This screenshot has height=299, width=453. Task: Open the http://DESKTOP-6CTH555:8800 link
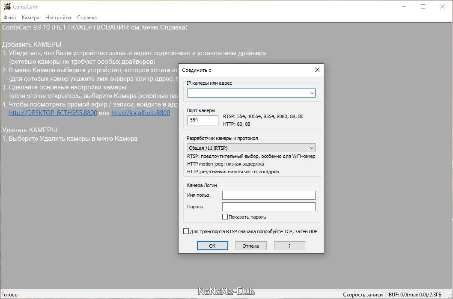point(53,113)
